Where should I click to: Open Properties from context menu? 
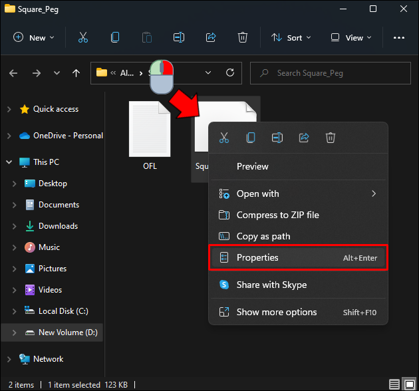coord(298,257)
